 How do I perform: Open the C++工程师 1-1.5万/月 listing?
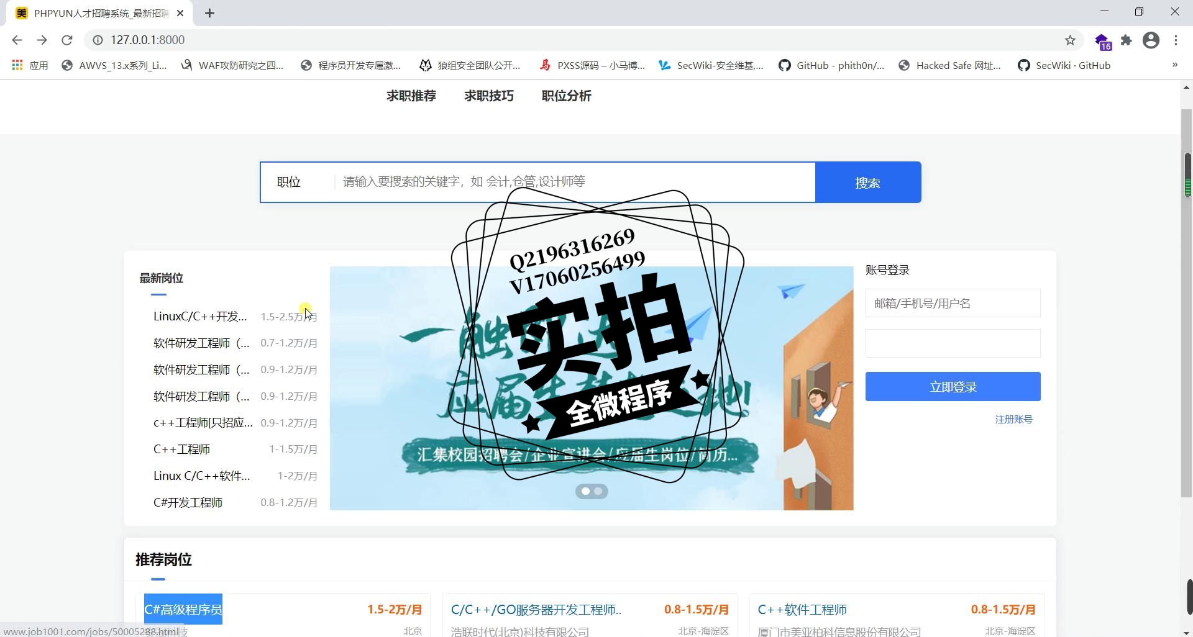181,450
